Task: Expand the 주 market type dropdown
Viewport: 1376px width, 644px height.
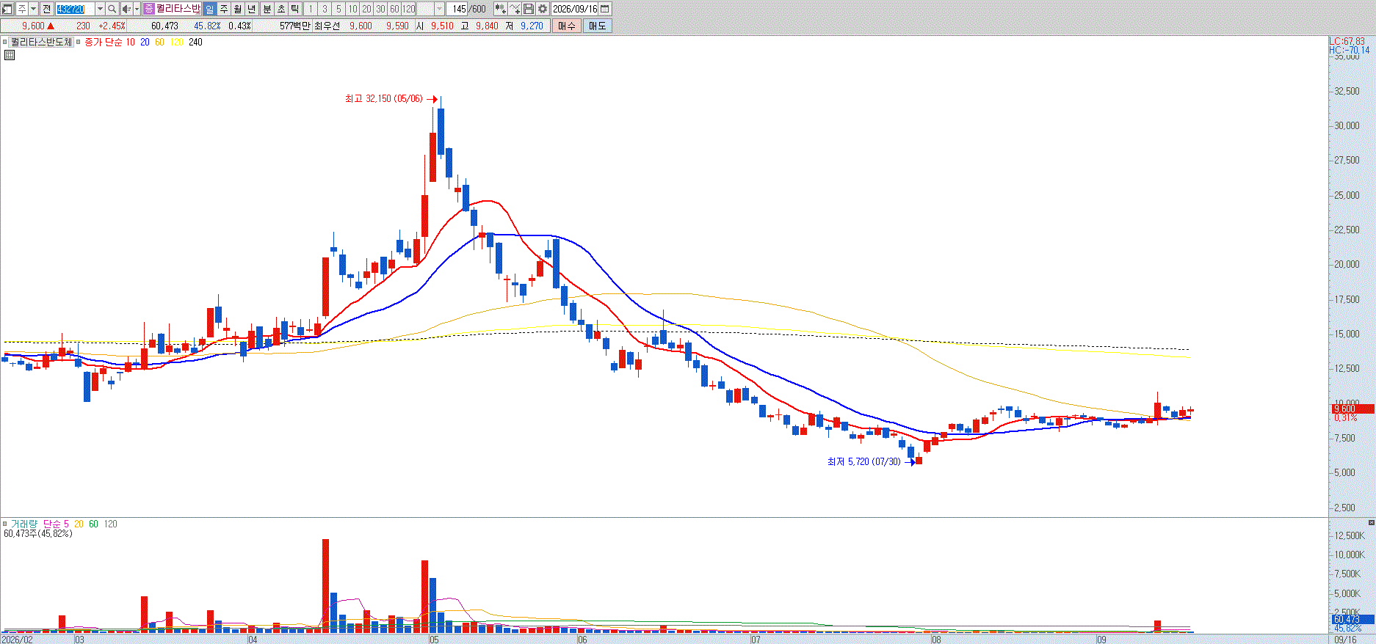Action: point(33,9)
